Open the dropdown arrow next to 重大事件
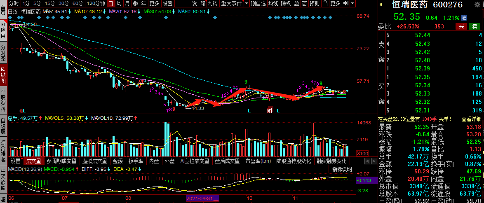This screenshot has width=484, height=203. [x=246, y=3]
